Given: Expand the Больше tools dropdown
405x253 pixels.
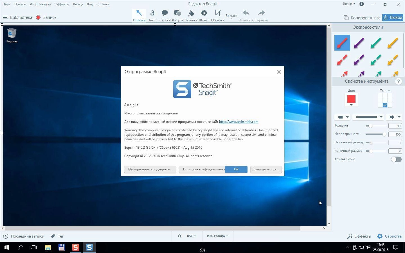Looking at the screenshot, I should (231, 16).
